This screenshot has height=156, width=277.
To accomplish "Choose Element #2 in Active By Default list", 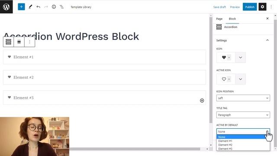I will (243, 145).
